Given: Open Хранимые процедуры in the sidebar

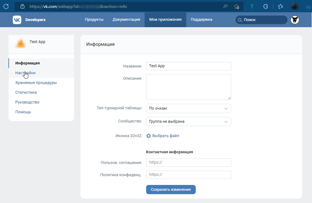Looking at the screenshot, I should (x=42, y=82).
